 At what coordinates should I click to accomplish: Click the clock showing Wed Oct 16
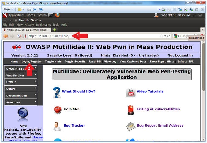click(x=175, y=15)
